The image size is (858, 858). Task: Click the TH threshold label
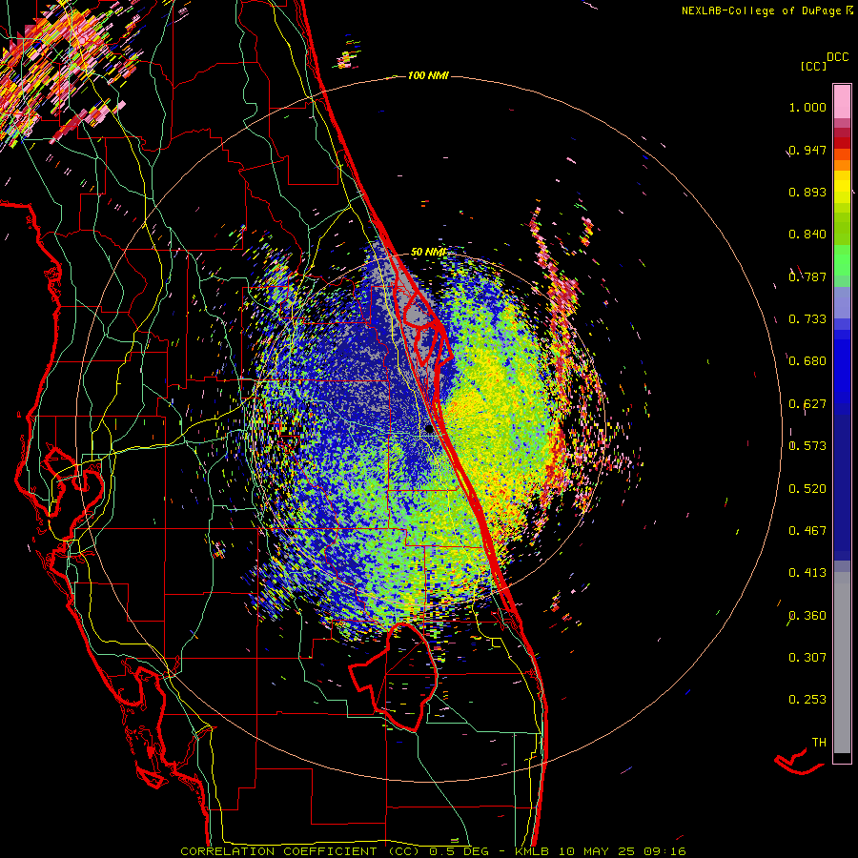coord(819,743)
